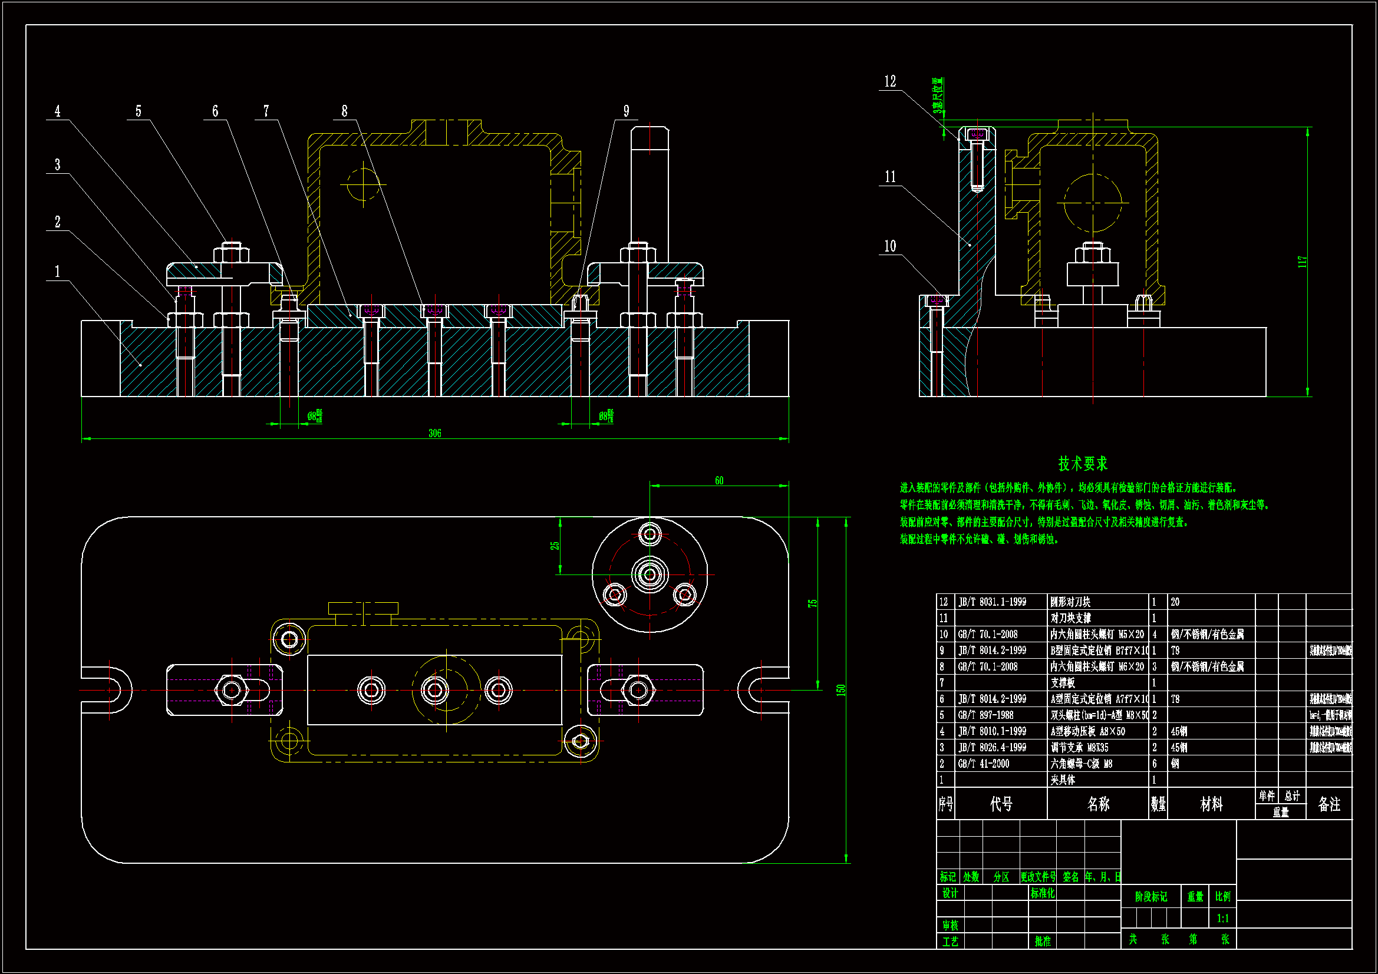Image resolution: width=1378 pixels, height=974 pixels.
Task: Select the 1:1 scale value in title block
Action: coord(1222,919)
